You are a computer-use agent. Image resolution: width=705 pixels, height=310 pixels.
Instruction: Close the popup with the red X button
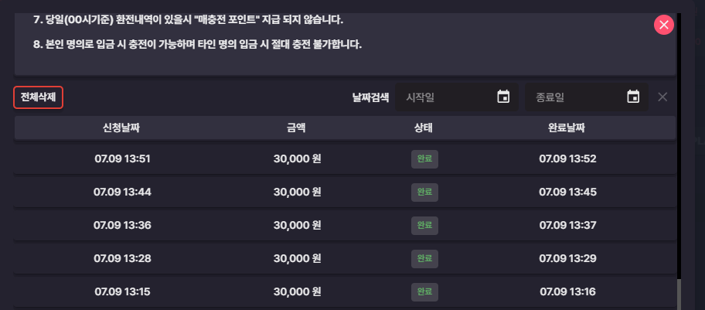(663, 25)
